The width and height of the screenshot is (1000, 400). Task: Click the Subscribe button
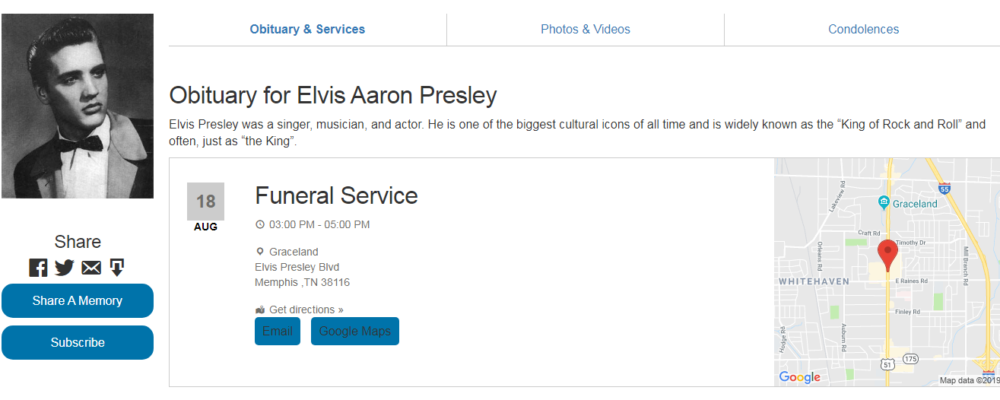pos(78,342)
